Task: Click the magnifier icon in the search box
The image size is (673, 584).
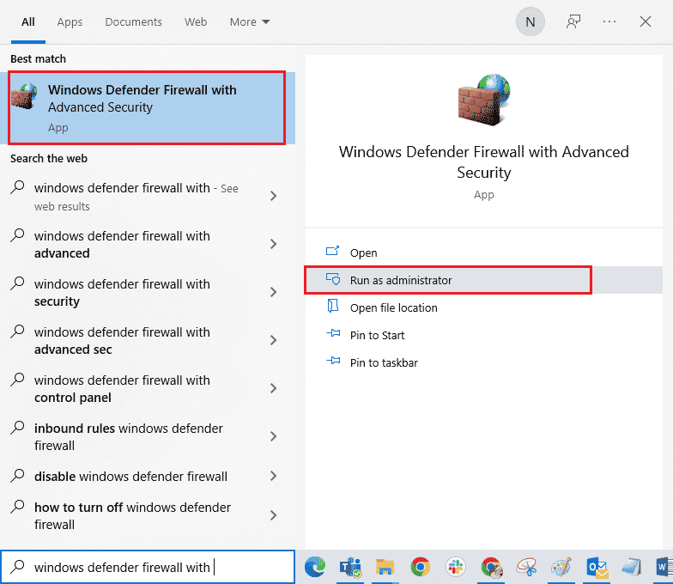Action: (x=17, y=567)
